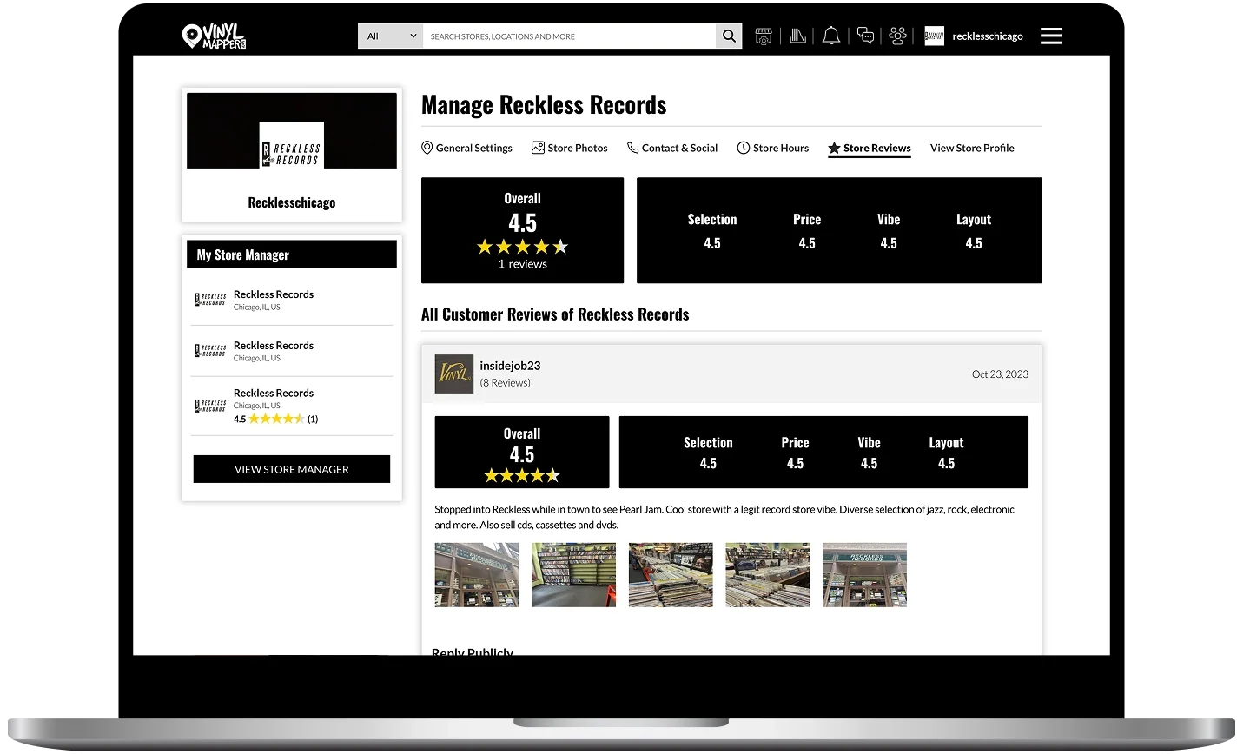This screenshot has width=1250, height=754.
Task: Switch to Contact & Social tab
Action: [x=672, y=148]
